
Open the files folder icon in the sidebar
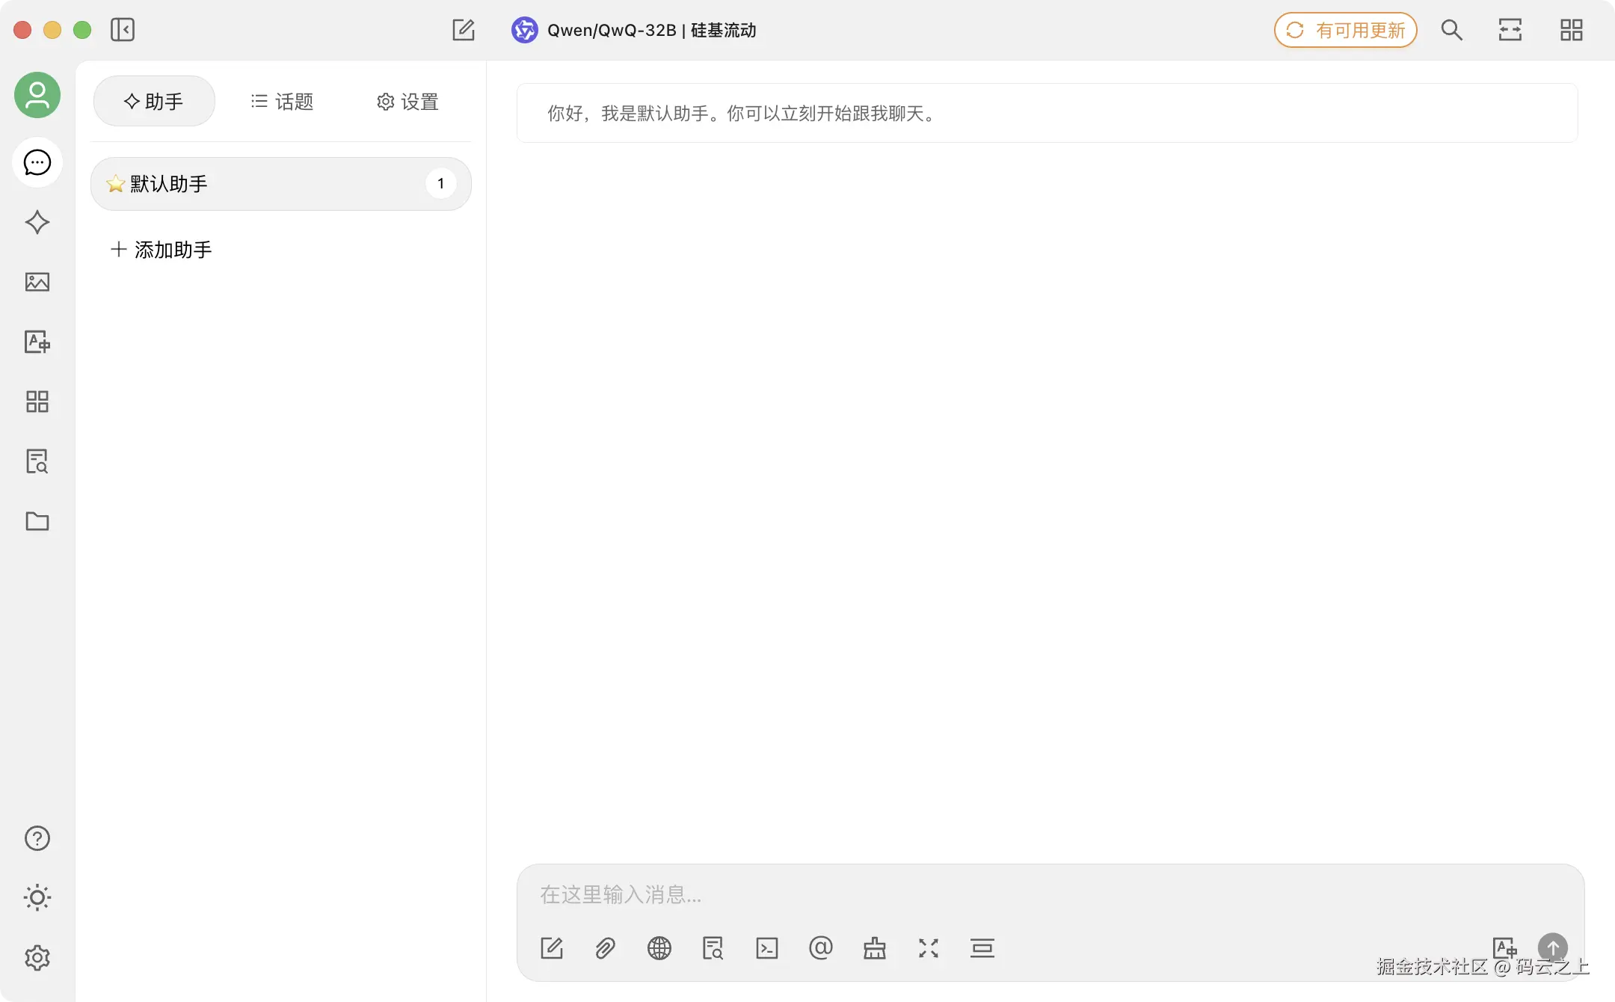click(37, 521)
